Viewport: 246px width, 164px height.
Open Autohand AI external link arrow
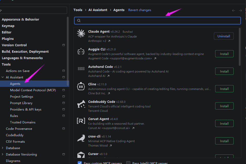(108, 76)
